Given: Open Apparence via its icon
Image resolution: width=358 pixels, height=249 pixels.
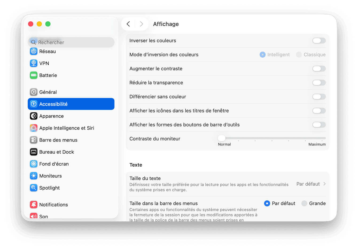Looking at the screenshot, I should [x=33, y=116].
